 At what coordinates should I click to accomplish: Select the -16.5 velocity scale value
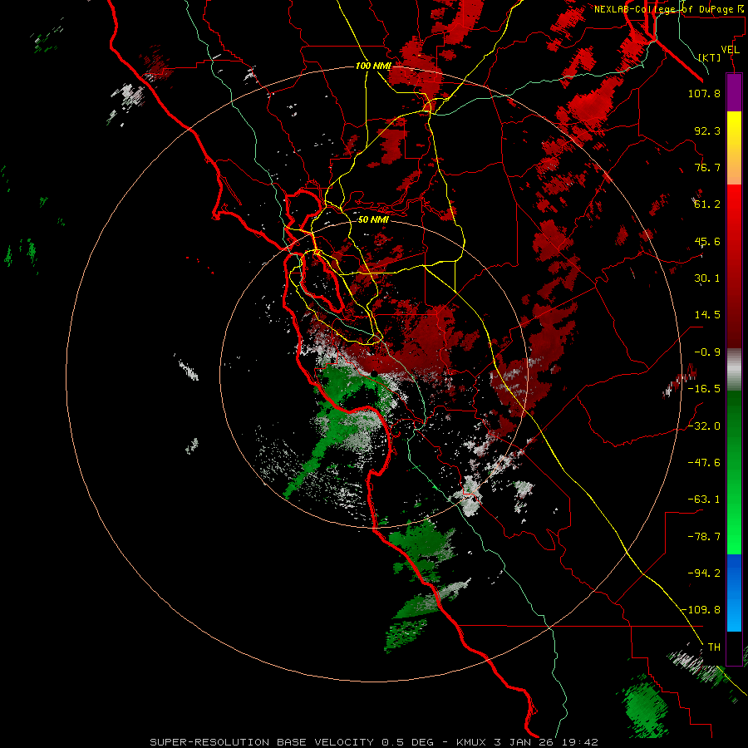[704, 389]
